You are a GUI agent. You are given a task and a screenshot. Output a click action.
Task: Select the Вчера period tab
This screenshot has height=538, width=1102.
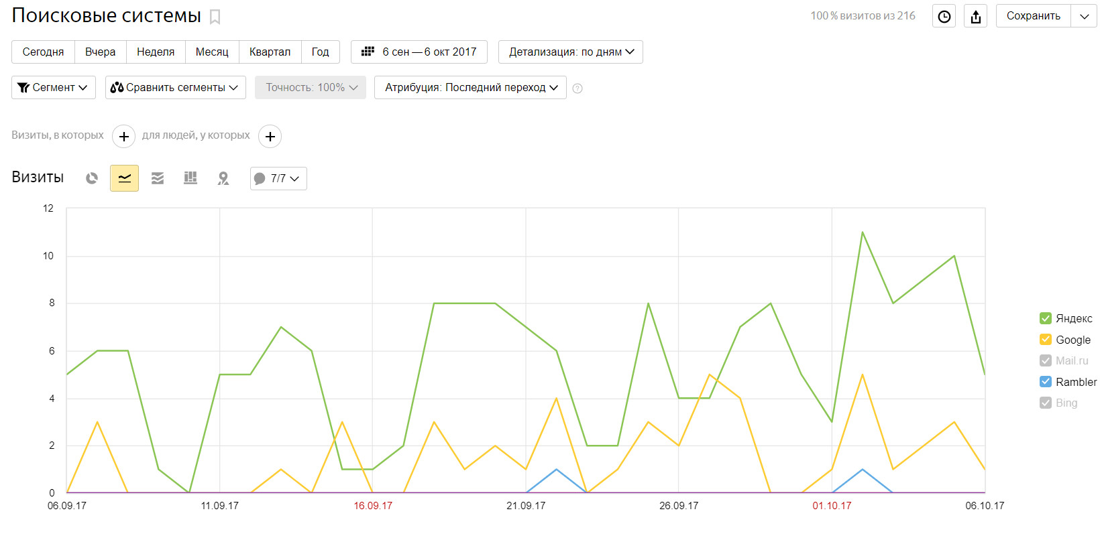point(100,52)
